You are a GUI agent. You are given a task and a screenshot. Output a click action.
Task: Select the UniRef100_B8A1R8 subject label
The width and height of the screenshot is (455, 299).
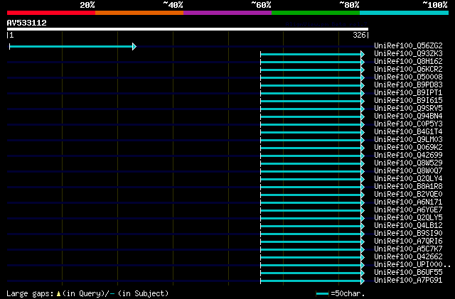click(408, 187)
